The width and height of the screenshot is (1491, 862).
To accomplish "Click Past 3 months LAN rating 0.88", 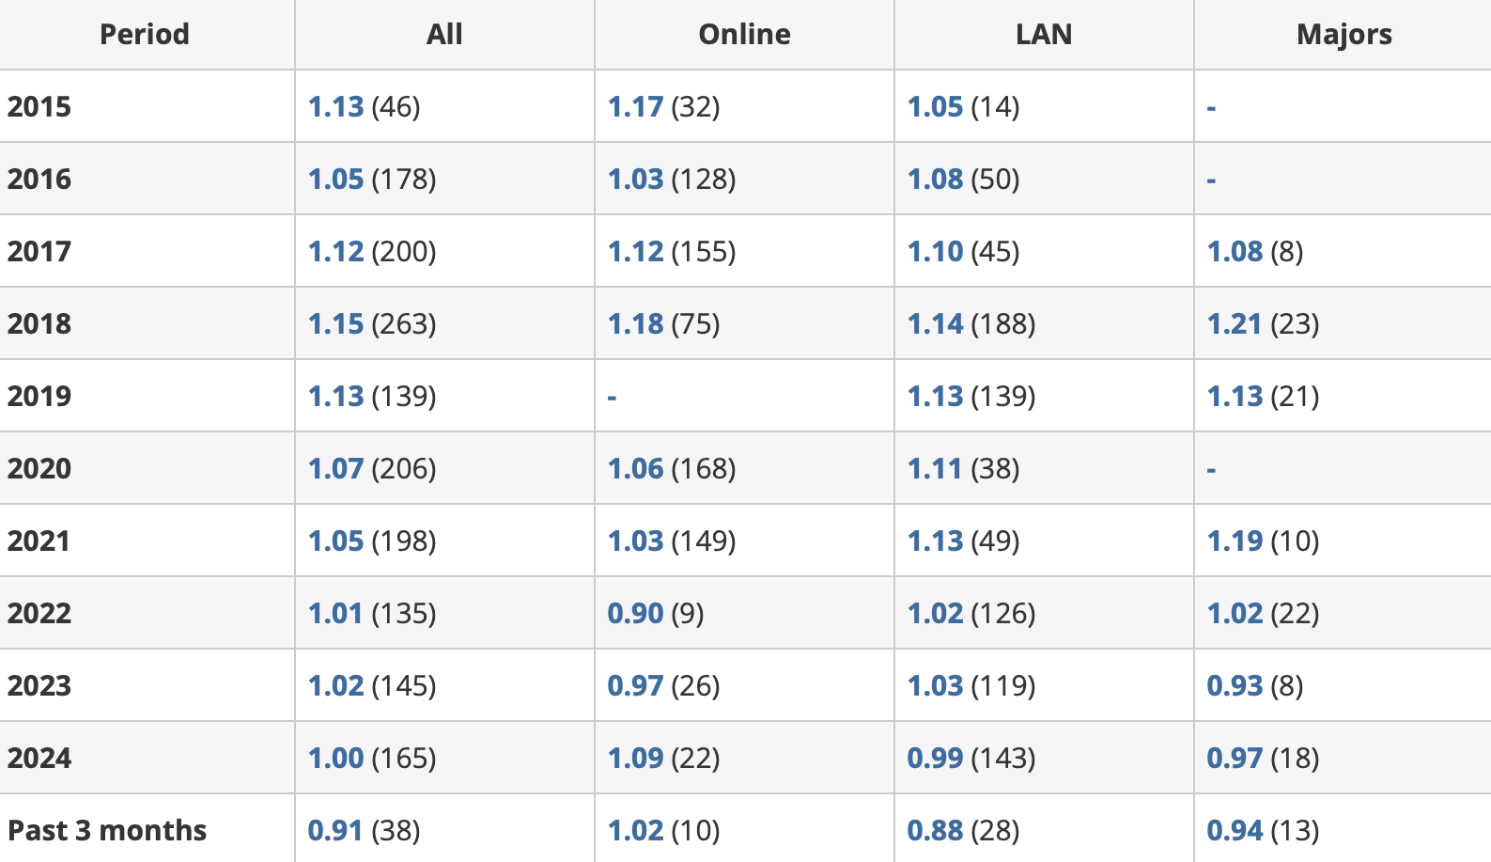I will 935,831.
